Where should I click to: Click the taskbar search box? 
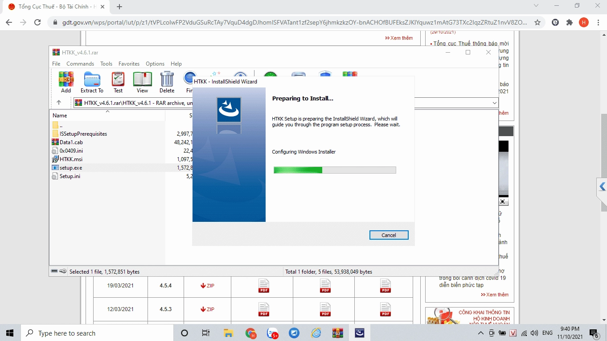point(96,333)
